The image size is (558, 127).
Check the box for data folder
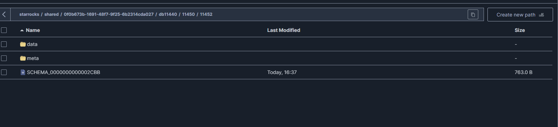[x=4, y=44]
